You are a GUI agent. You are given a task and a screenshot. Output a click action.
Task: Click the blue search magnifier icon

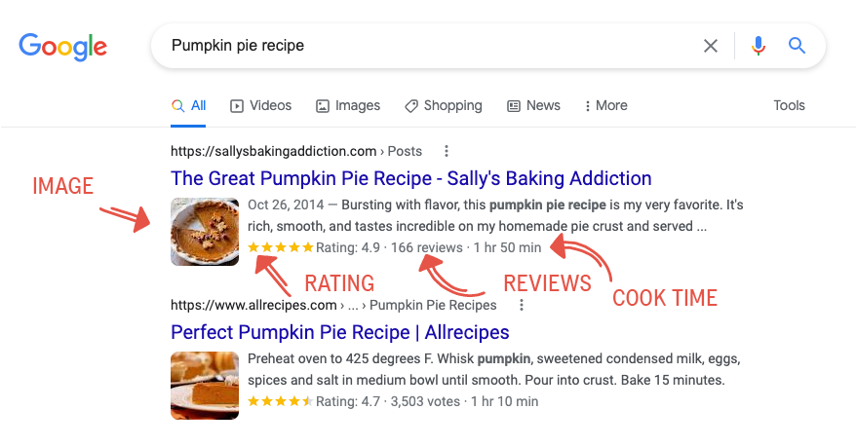[797, 46]
